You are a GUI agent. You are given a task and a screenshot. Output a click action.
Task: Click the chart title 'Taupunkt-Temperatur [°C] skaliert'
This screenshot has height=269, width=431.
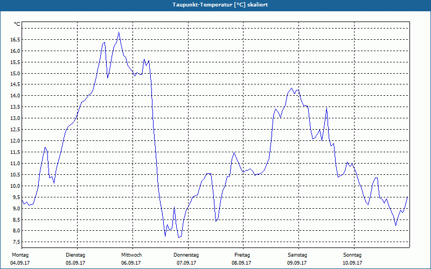point(220,5)
